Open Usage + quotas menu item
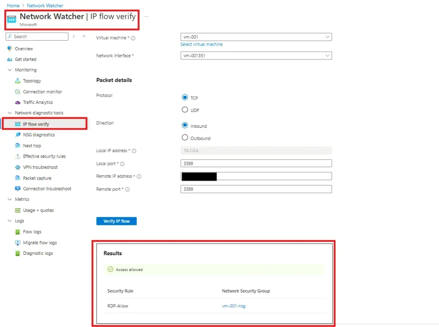439x327 pixels. point(38,210)
